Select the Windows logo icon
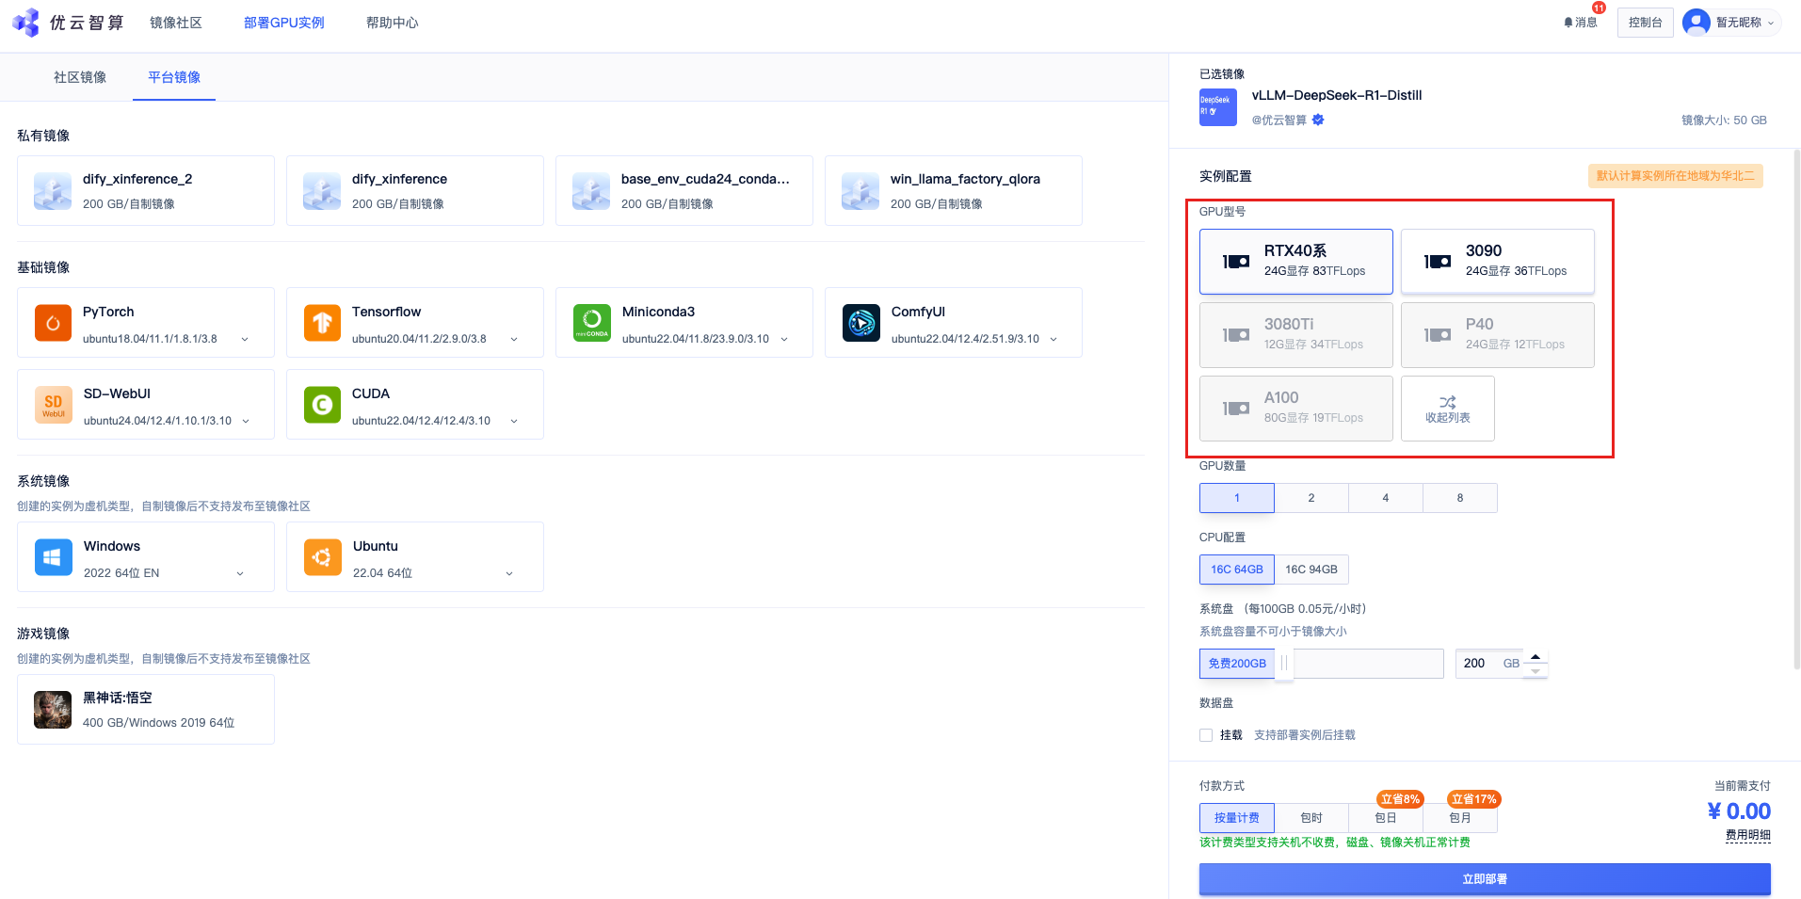This screenshot has width=1801, height=899. pos(54,557)
